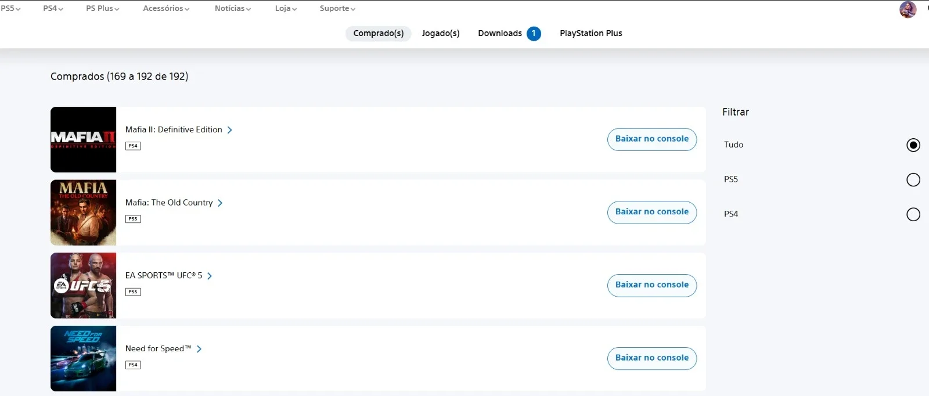This screenshot has width=929, height=396.
Task: Select the PS4 filter radio button
Action: tap(913, 215)
